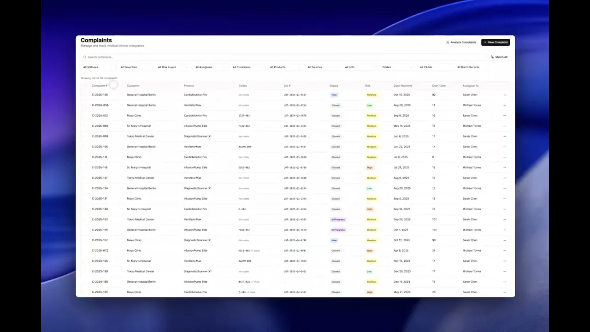Click DiagnosticScanner X1 in row C-2025-157
590x332 pixels.
198,240
